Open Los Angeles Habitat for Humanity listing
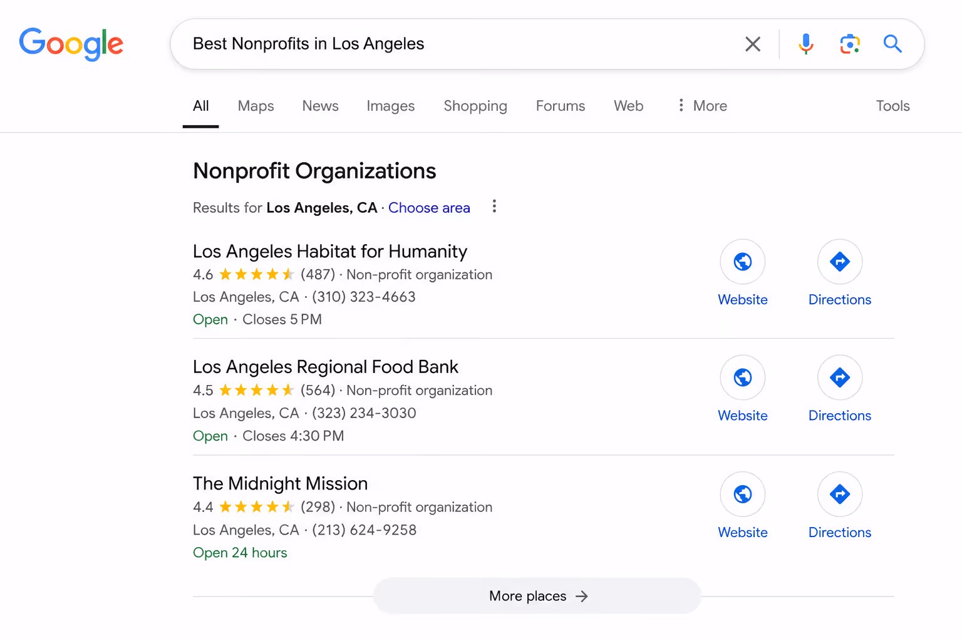This screenshot has height=641, width=962. click(330, 251)
